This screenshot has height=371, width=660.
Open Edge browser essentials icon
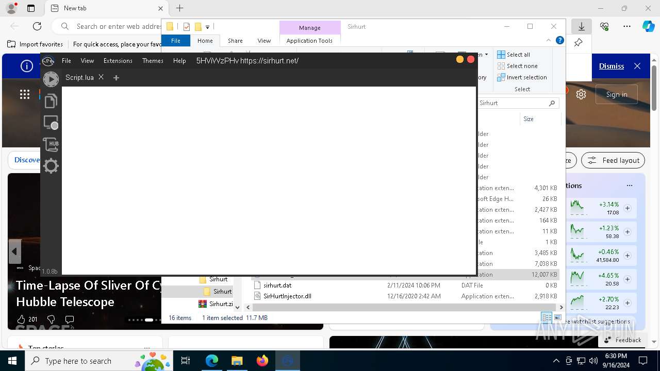(x=604, y=26)
